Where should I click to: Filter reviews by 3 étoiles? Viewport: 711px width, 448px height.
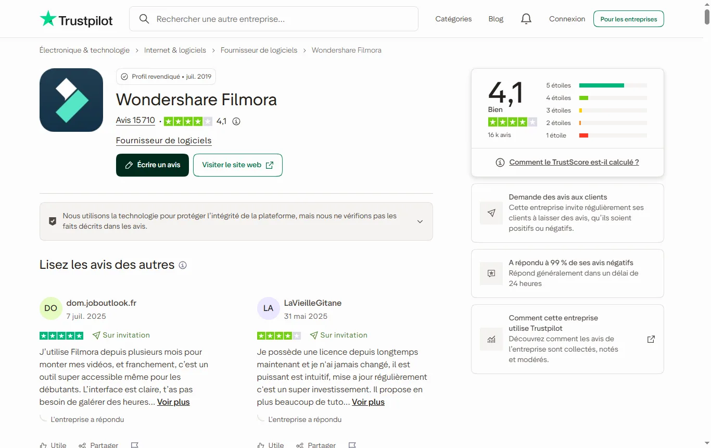pyautogui.click(x=596, y=110)
